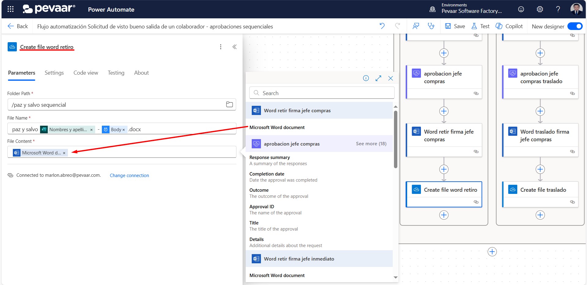Expand the dynamic content popup to full size
Screen dimensions: 587x285
pyautogui.click(x=378, y=78)
